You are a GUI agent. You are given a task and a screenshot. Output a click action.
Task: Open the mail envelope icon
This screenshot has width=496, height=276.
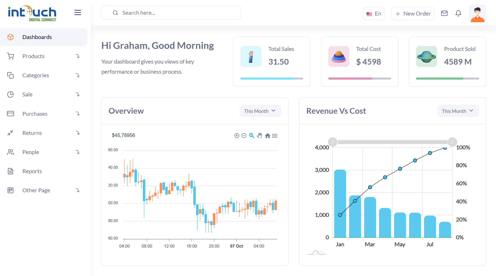[444, 13]
